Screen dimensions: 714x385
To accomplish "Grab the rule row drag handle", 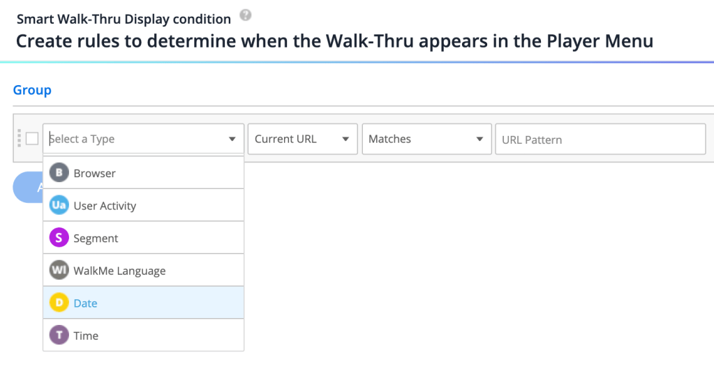I will (x=19, y=139).
